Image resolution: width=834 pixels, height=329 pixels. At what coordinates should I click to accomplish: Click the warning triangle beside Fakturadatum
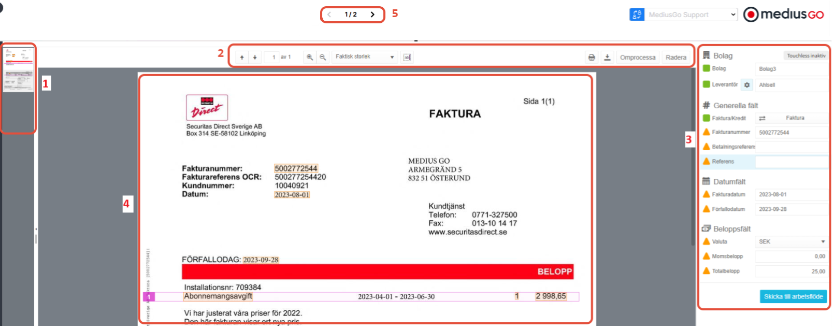pyautogui.click(x=706, y=194)
